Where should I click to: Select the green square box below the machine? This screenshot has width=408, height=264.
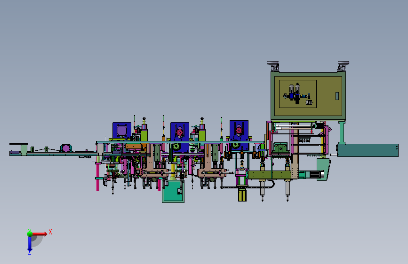point(173,192)
